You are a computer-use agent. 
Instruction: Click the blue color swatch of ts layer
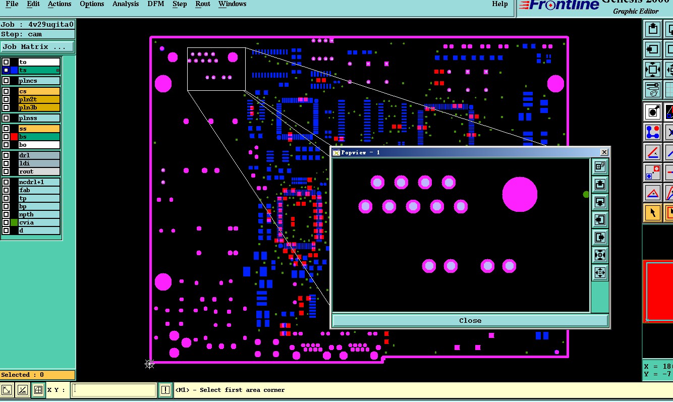[x=14, y=71]
